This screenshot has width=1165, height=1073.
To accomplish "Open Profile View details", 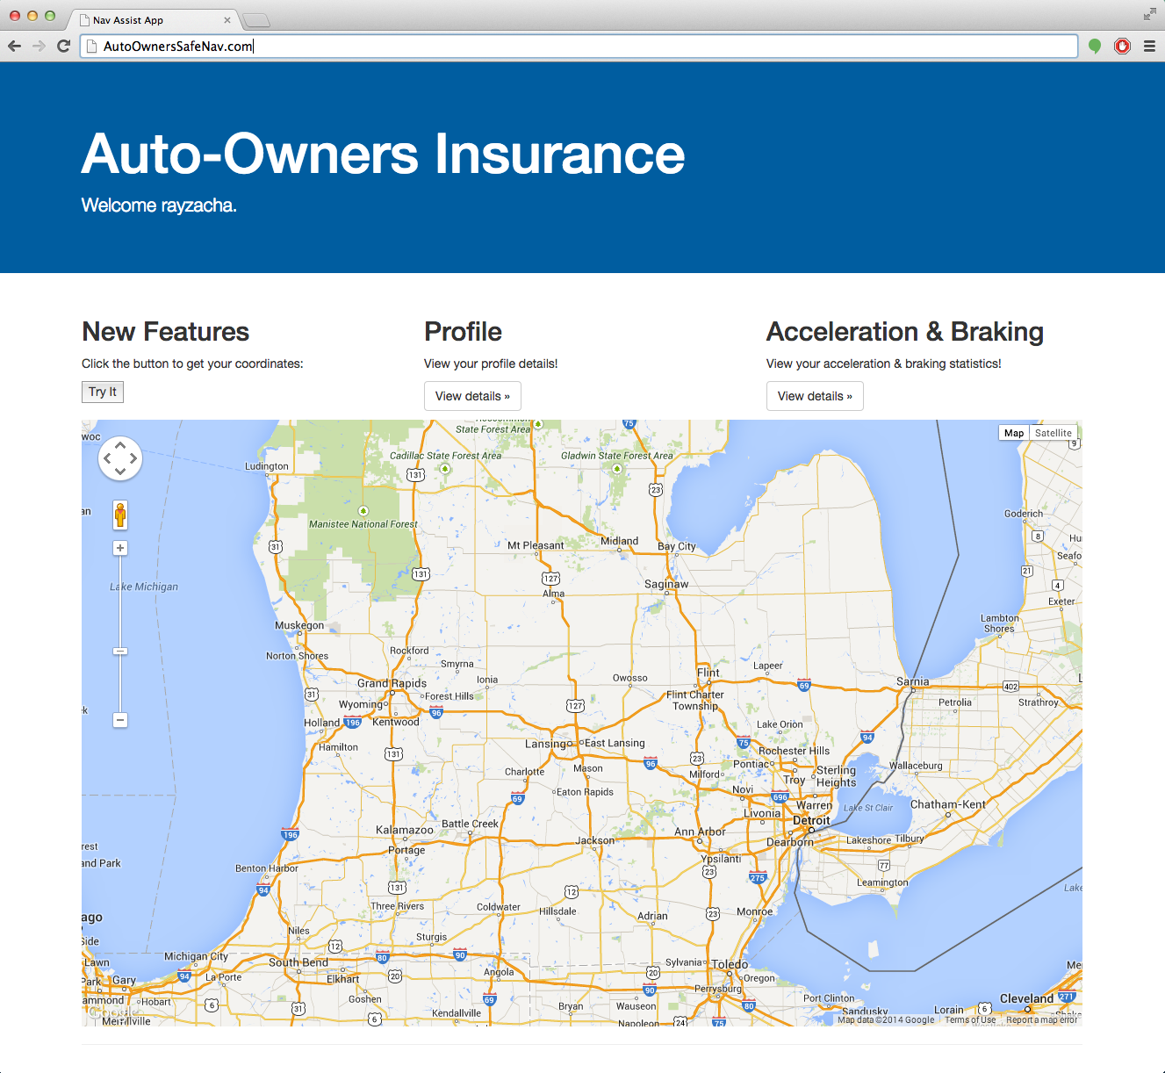I will (x=472, y=396).
